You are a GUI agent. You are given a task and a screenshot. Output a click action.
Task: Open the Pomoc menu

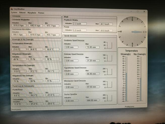(x=41, y=13)
